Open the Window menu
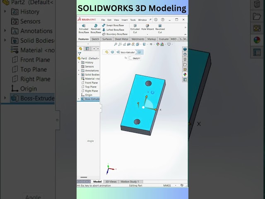265x199 pixels. point(142,20)
